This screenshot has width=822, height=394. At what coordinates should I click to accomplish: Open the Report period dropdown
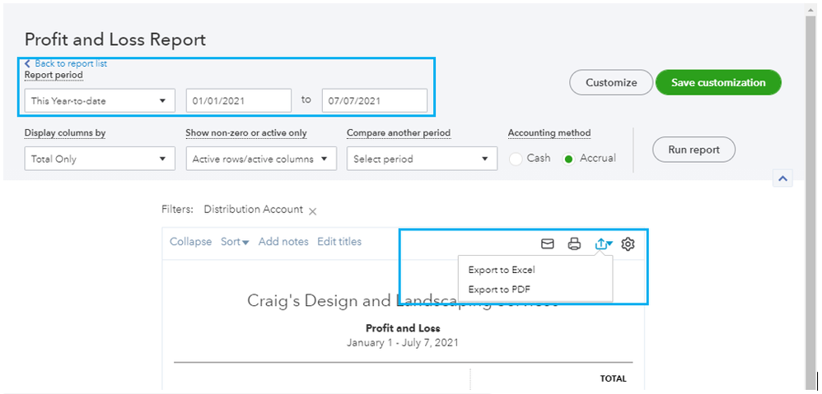pyautogui.click(x=100, y=101)
